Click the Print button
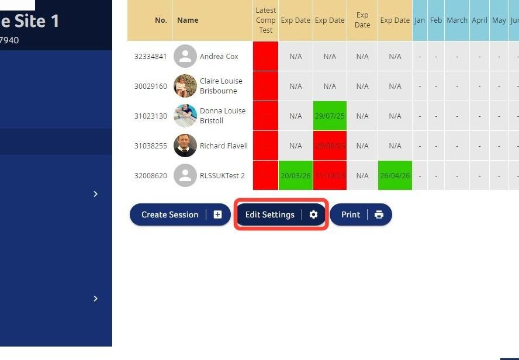This screenshot has height=360, width=519. pos(361,214)
